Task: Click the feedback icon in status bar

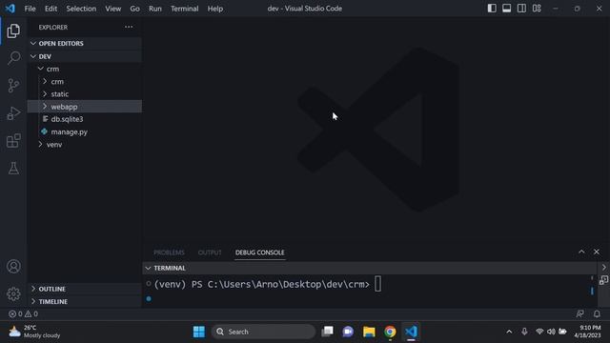Action: pyautogui.click(x=580, y=313)
